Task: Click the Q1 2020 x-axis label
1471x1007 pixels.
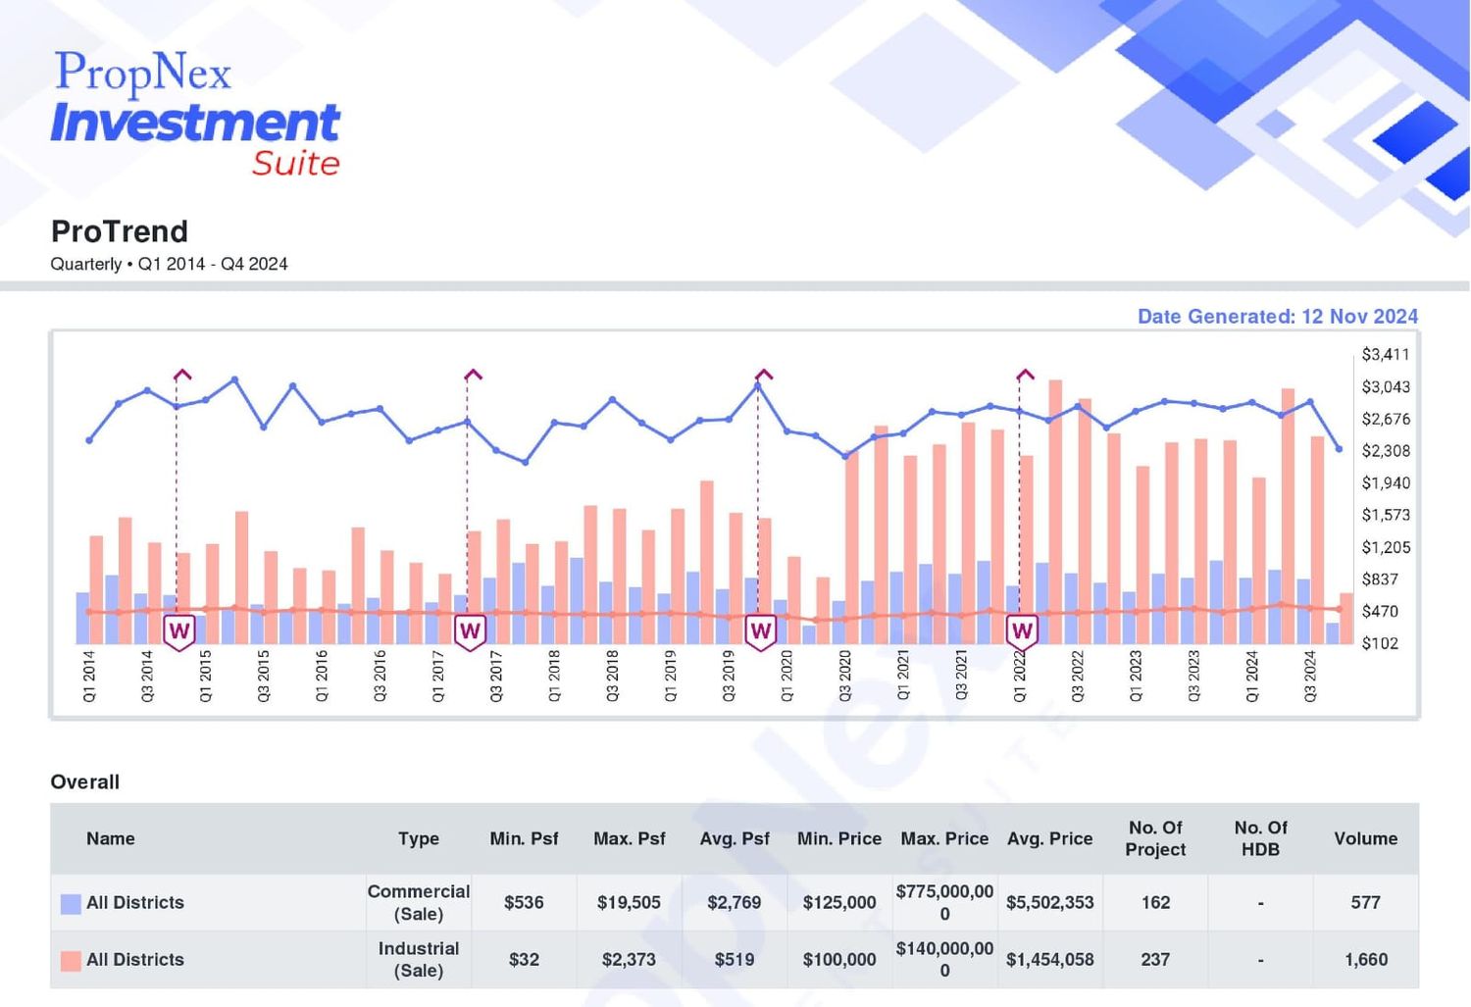Action: pyautogui.click(x=786, y=676)
